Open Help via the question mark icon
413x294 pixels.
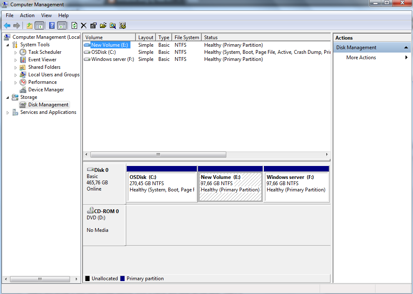[51, 25]
